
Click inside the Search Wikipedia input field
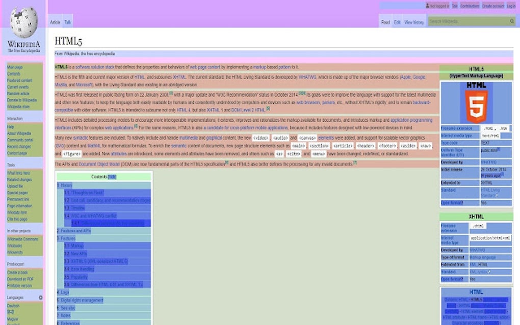[466, 21]
